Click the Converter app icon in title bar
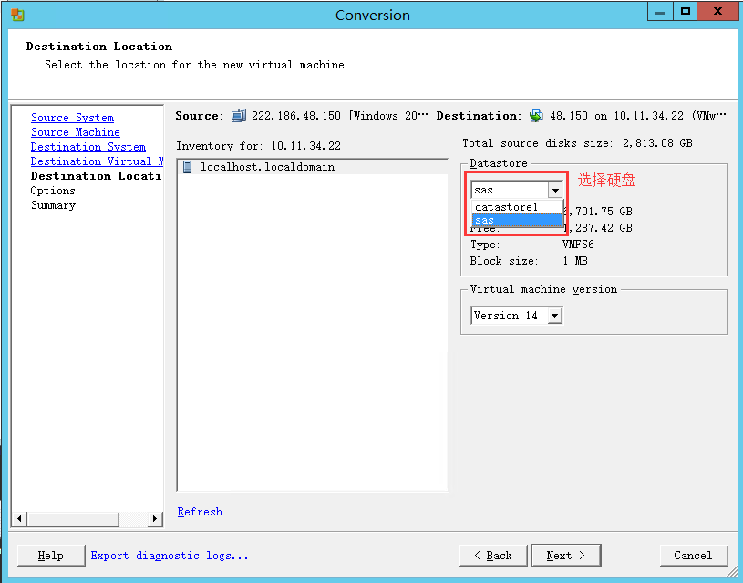The height and width of the screenshot is (583, 743). [18, 15]
